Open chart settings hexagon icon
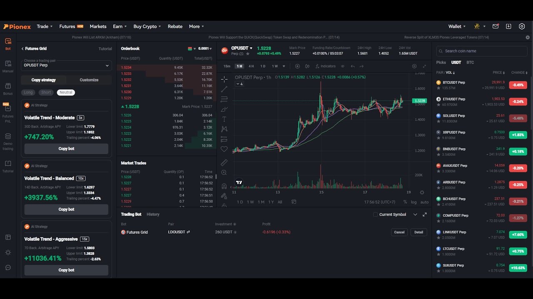This screenshot has width=533, height=299. tap(414, 66)
